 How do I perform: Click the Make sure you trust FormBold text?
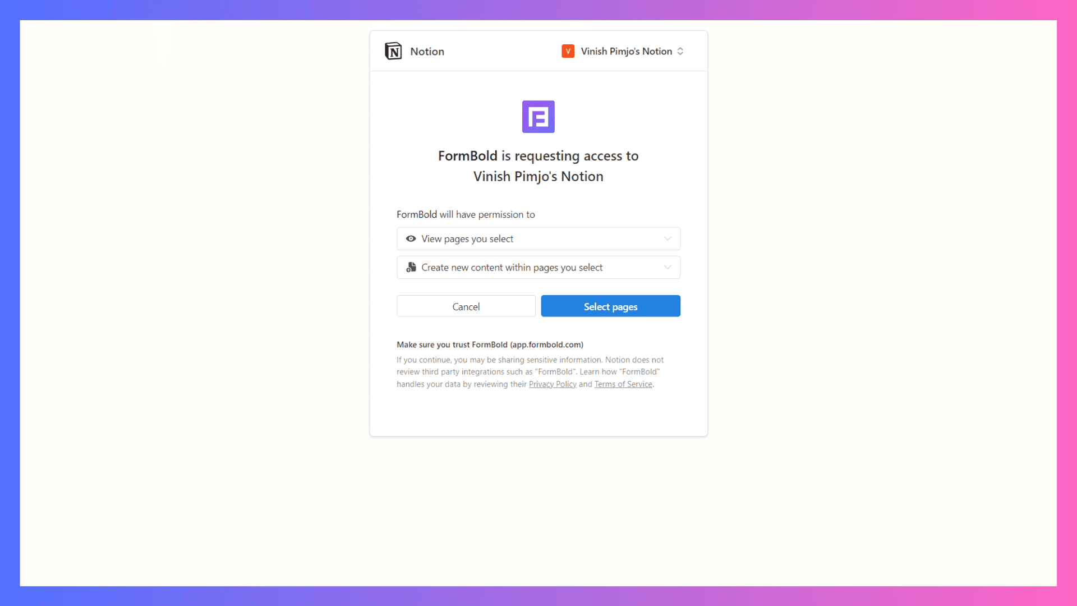pyautogui.click(x=490, y=345)
